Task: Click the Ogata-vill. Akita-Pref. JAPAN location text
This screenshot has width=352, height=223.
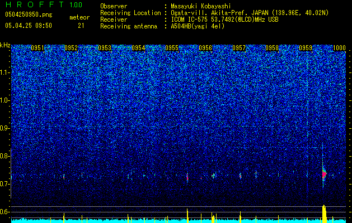Action: [x=250, y=13]
